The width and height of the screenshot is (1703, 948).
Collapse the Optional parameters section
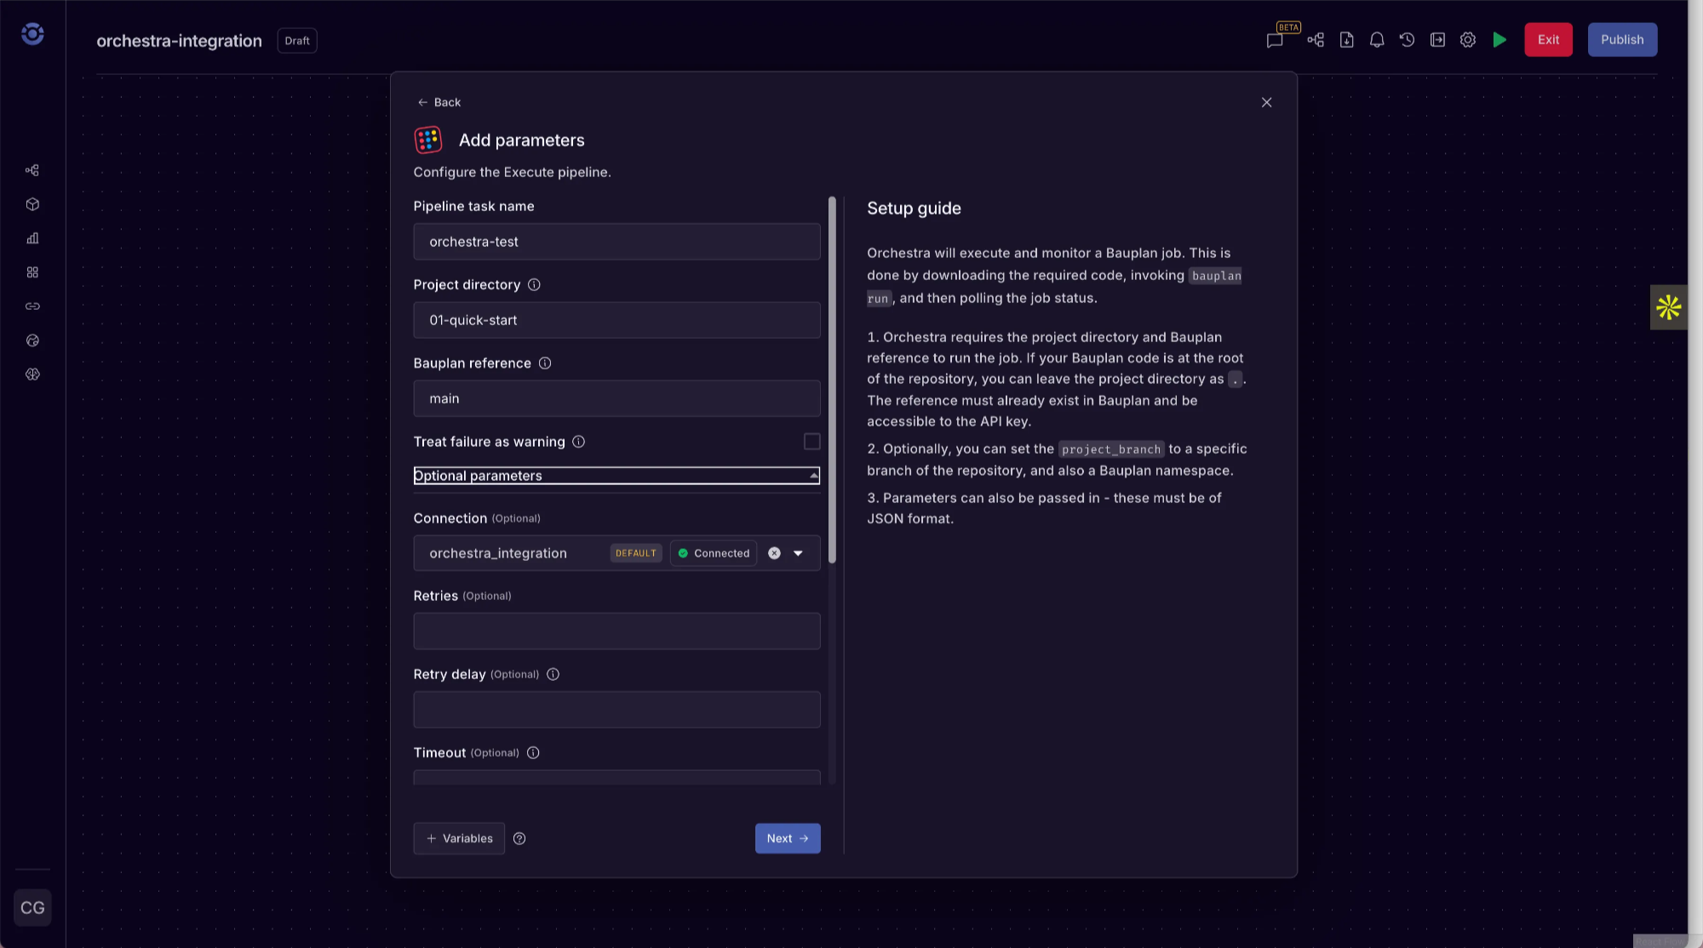[x=616, y=476]
